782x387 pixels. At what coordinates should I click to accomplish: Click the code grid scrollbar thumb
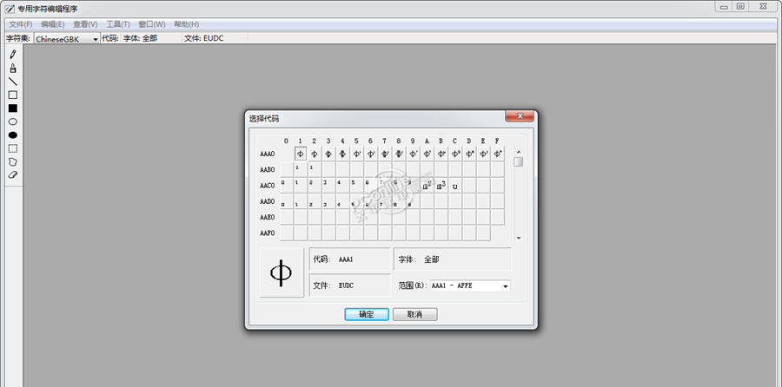click(x=519, y=162)
